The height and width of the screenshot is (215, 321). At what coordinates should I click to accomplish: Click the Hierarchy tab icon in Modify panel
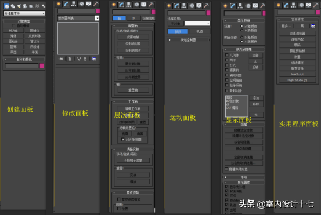coord(74,4)
